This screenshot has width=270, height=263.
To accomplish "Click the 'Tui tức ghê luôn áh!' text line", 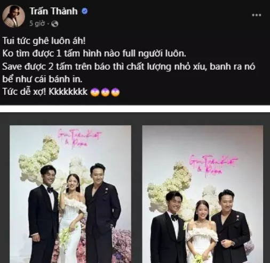I will (x=44, y=41).
